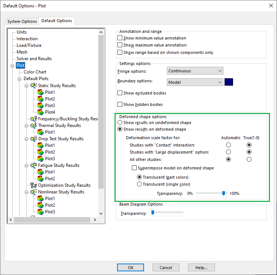277x275 pixels.
Task: Click the Nonlinear Study Results icon
Action: pyautogui.click(x=34, y=192)
